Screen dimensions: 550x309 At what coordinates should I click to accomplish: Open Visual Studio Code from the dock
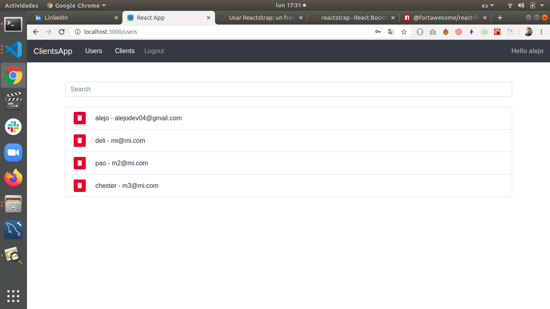(x=13, y=49)
